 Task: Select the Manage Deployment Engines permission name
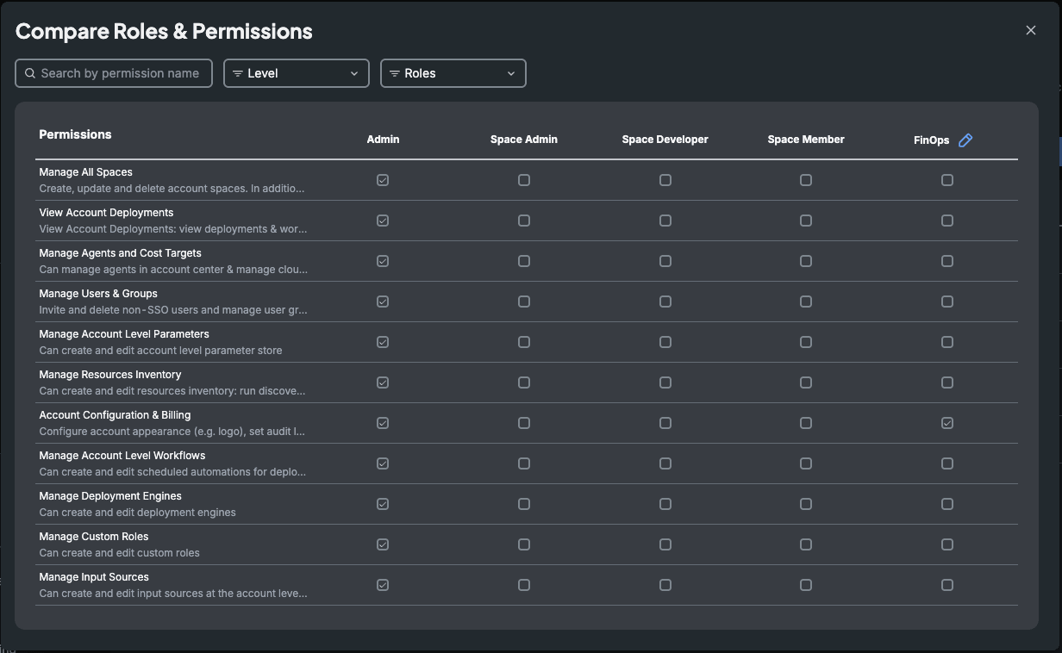point(110,496)
